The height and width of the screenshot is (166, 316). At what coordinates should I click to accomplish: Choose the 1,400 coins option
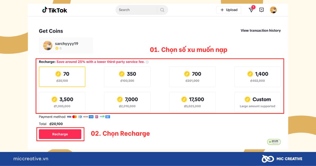click(257, 77)
